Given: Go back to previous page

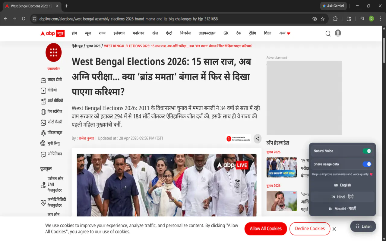Looking at the screenshot, I should 5,19.
